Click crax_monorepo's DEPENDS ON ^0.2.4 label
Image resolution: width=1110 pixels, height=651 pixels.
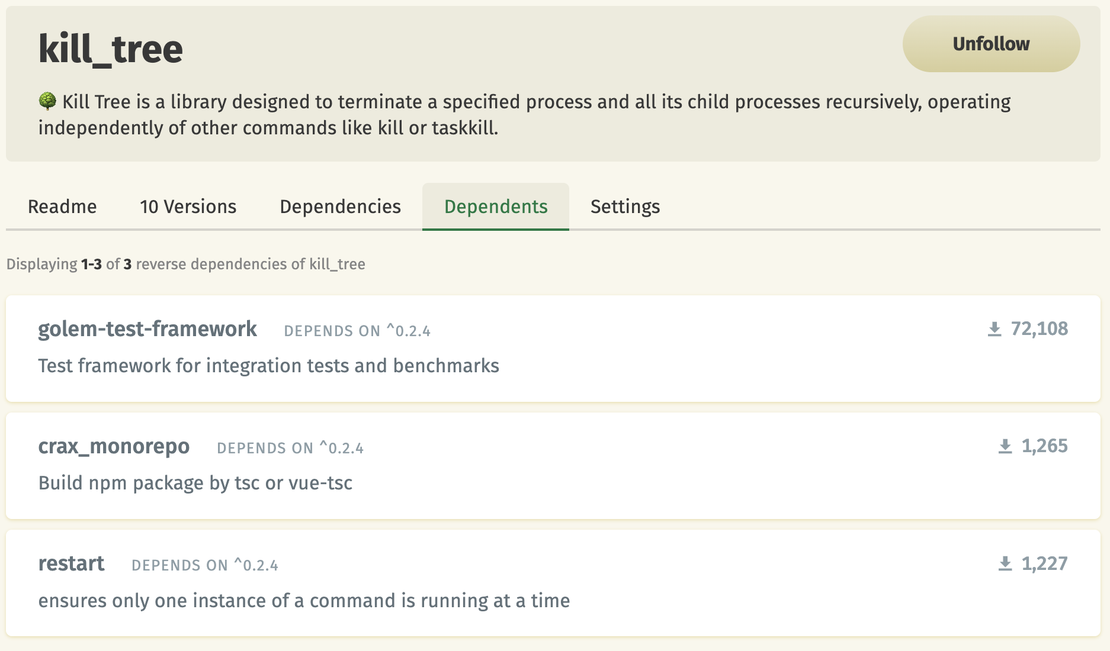pos(290,448)
